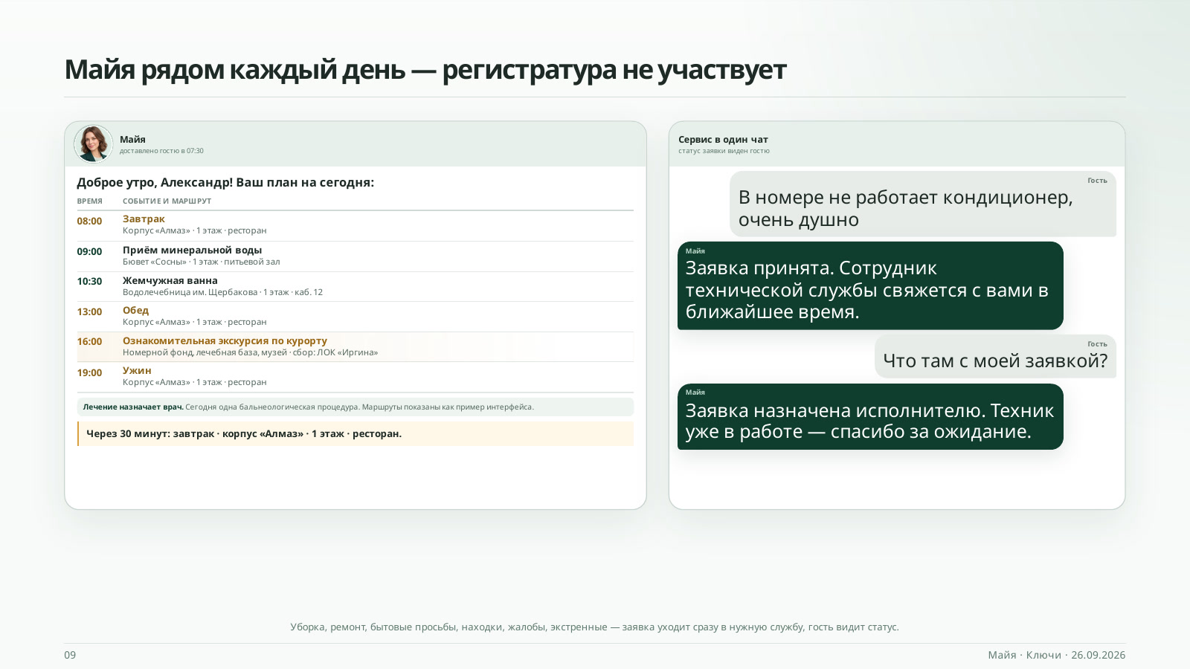Click 'статус заявки виден гостю' subtitle
Image resolution: width=1190 pixels, height=669 pixels.
tap(724, 151)
